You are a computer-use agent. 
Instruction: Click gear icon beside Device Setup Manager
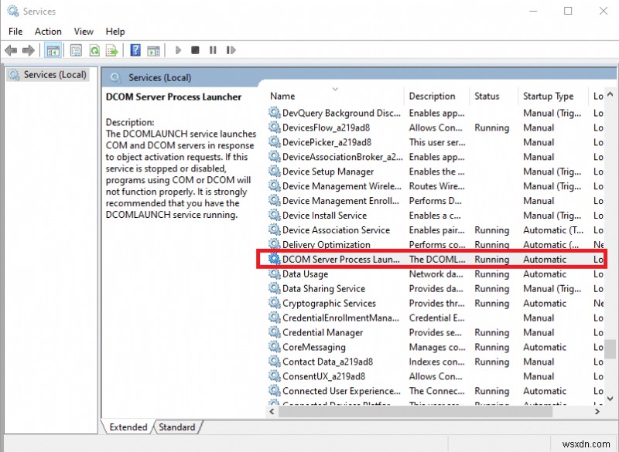click(x=275, y=172)
